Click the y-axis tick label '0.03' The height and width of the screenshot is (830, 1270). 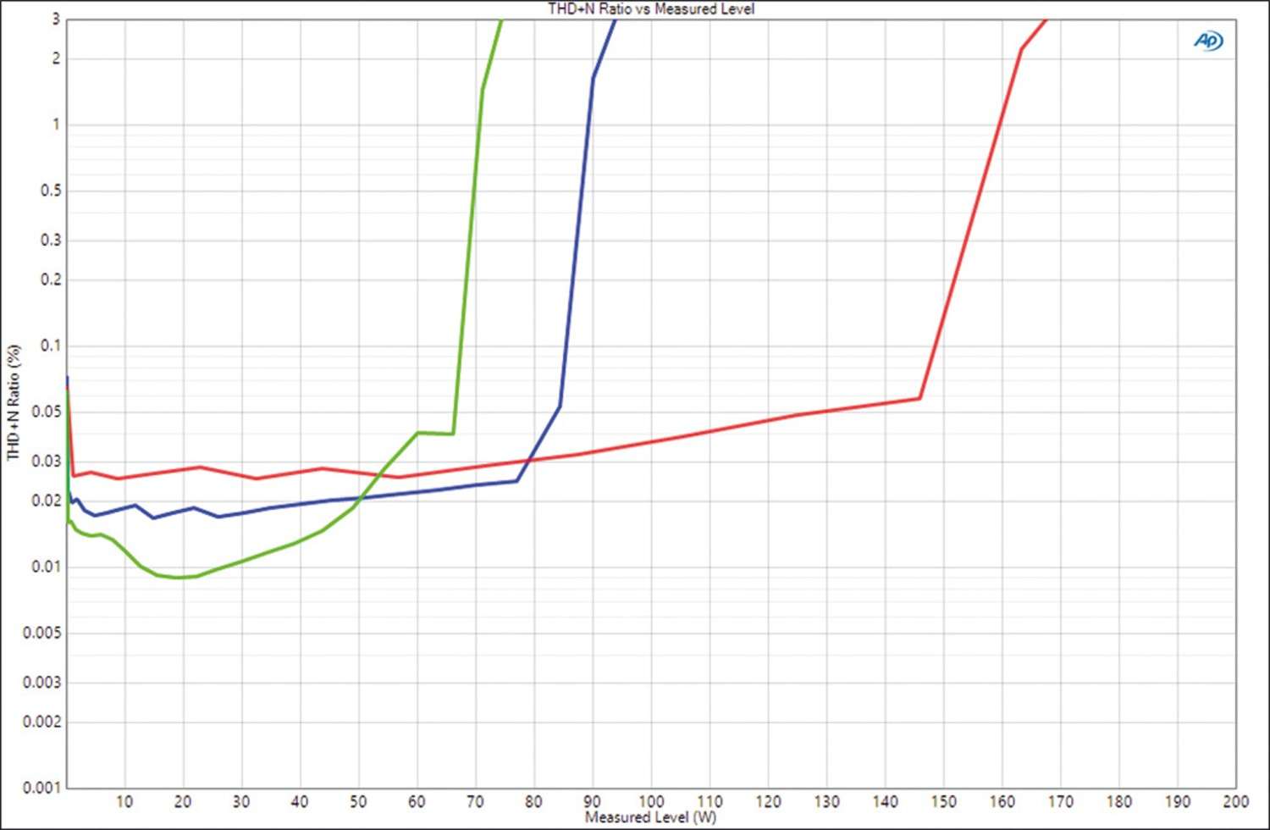coord(47,462)
